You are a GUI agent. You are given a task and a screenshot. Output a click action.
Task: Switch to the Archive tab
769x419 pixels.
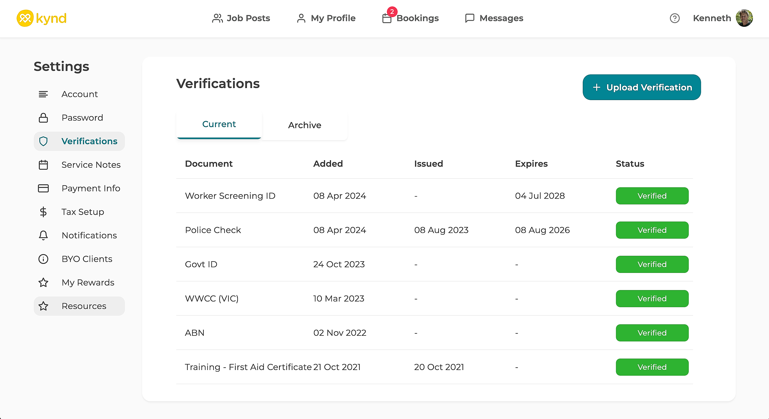click(x=305, y=125)
